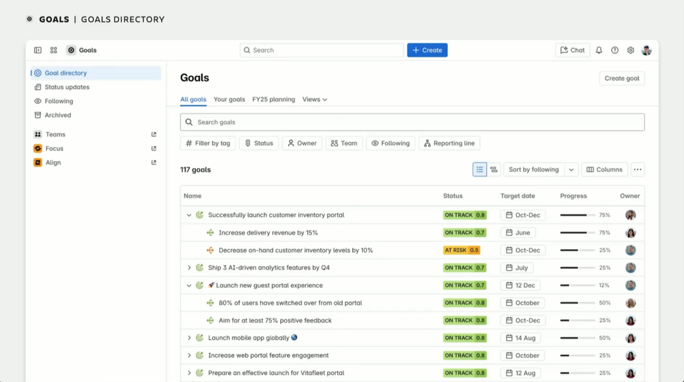Click owner avatar of Launch mobile app globally

(x=630, y=338)
